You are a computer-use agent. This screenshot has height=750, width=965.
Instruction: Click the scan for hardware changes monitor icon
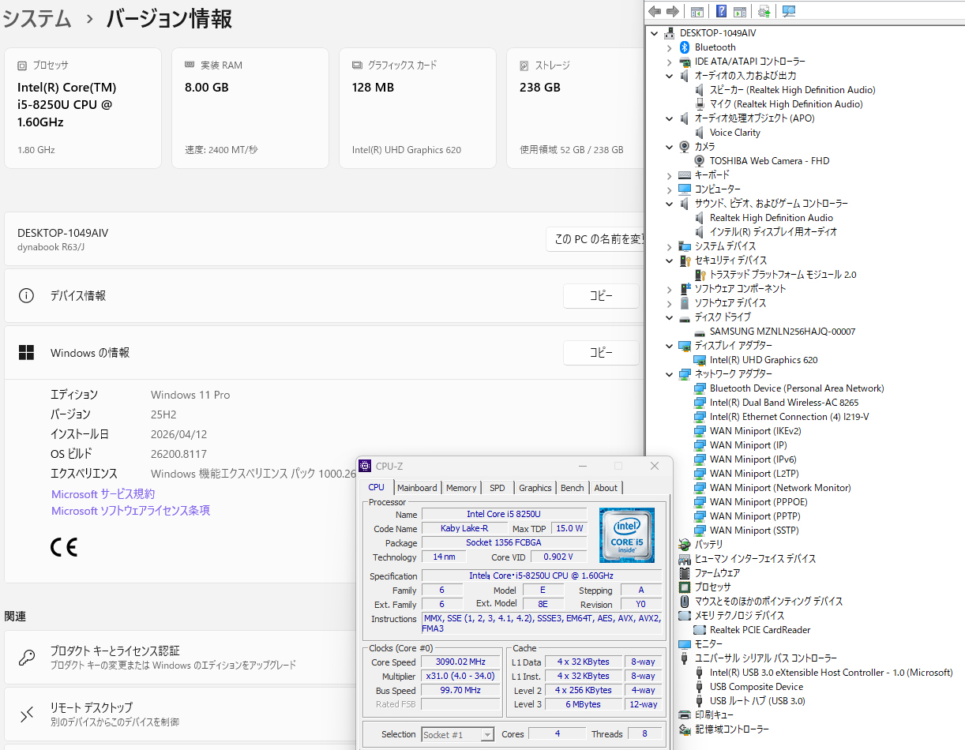coord(788,11)
